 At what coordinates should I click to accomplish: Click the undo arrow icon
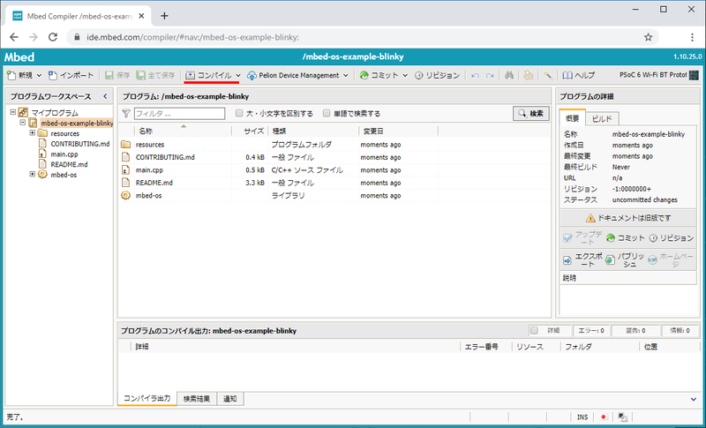pyautogui.click(x=475, y=76)
